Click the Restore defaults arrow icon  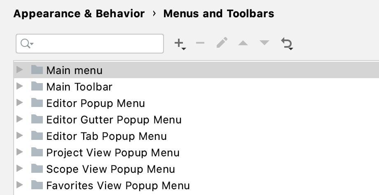coord(287,44)
